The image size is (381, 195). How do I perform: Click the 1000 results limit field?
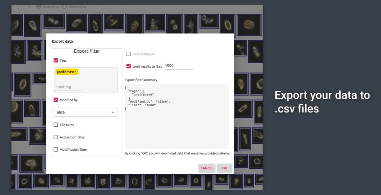pos(179,66)
